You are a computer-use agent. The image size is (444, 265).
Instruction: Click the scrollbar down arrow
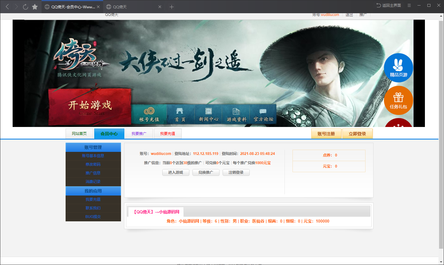click(x=441, y=262)
